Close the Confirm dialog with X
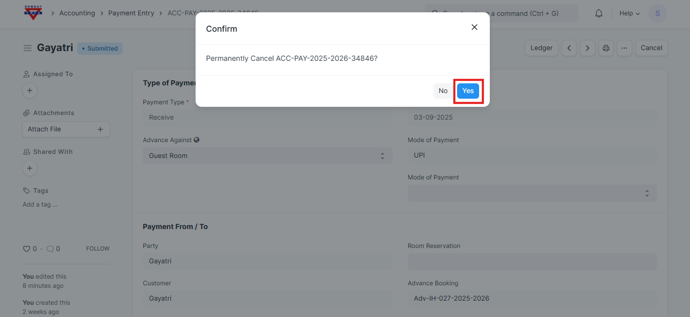690x317 pixels. coord(474,27)
